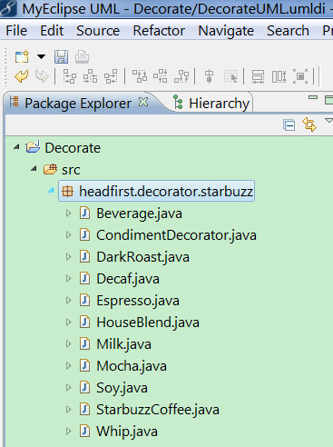Select Mocha.java file
Screen dimensions: 333x447
(x=132, y=366)
